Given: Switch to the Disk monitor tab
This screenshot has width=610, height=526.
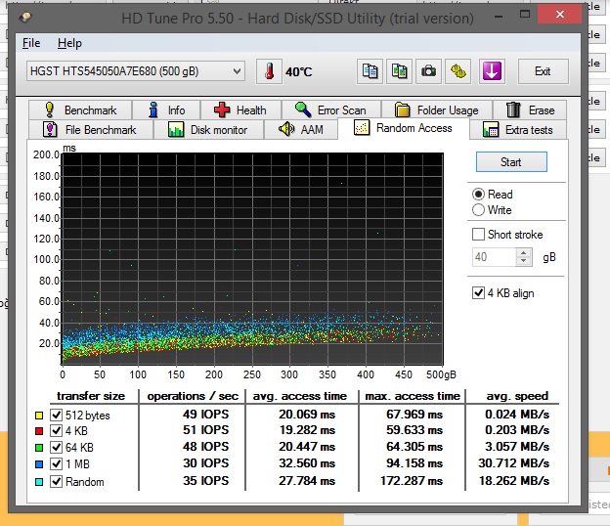Looking at the screenshot, I should 209,130.
